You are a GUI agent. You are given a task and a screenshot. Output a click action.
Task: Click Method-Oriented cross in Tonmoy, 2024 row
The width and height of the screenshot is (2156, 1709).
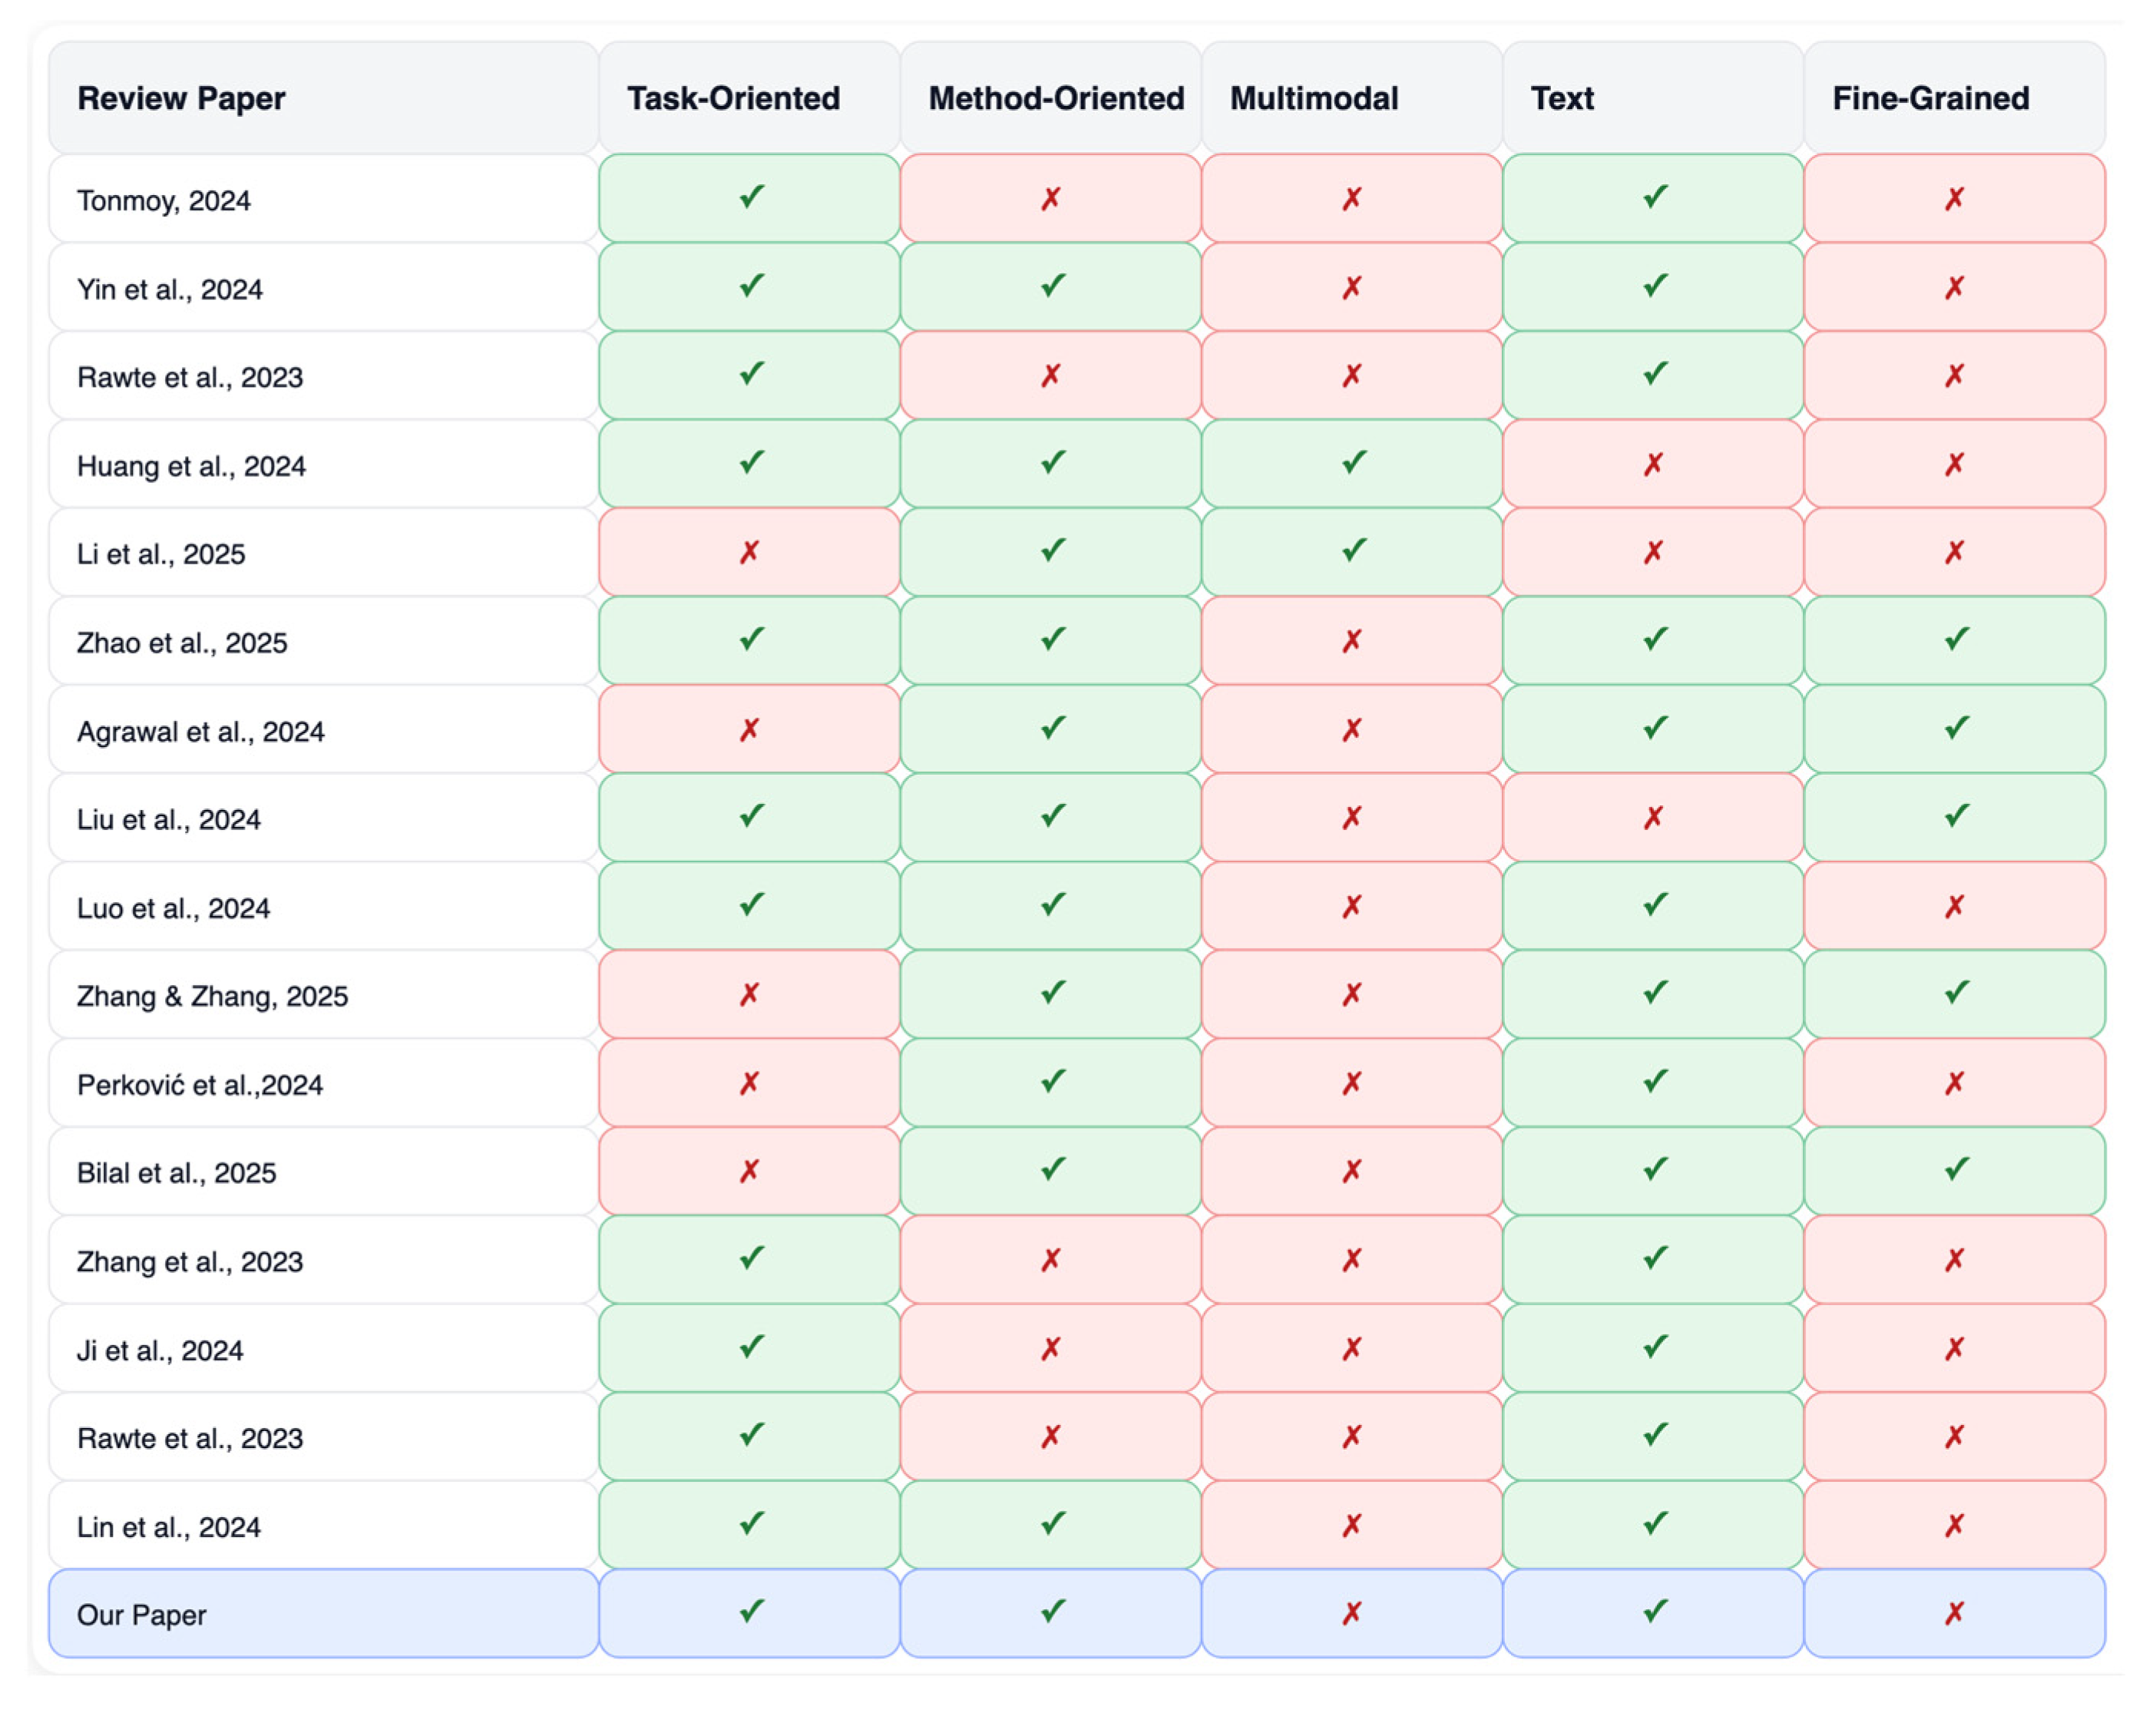tap(1050, 199)
